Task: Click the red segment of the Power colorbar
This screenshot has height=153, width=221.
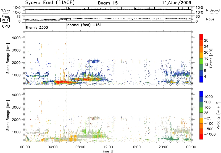Action: [x=201, y=37]
